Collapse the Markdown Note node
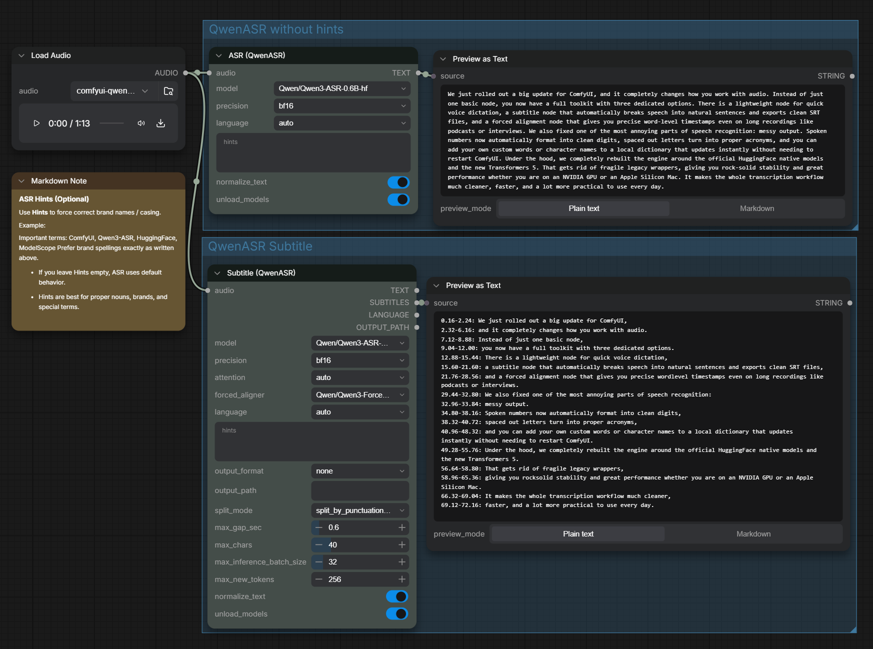 point(21,181)
